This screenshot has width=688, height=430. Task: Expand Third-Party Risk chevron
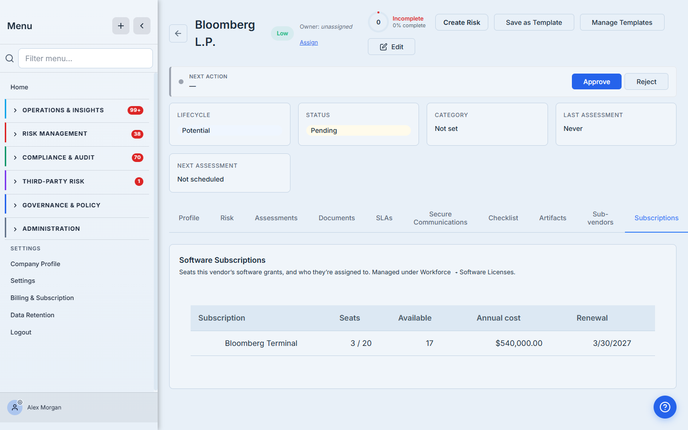(x=15, y=182)
